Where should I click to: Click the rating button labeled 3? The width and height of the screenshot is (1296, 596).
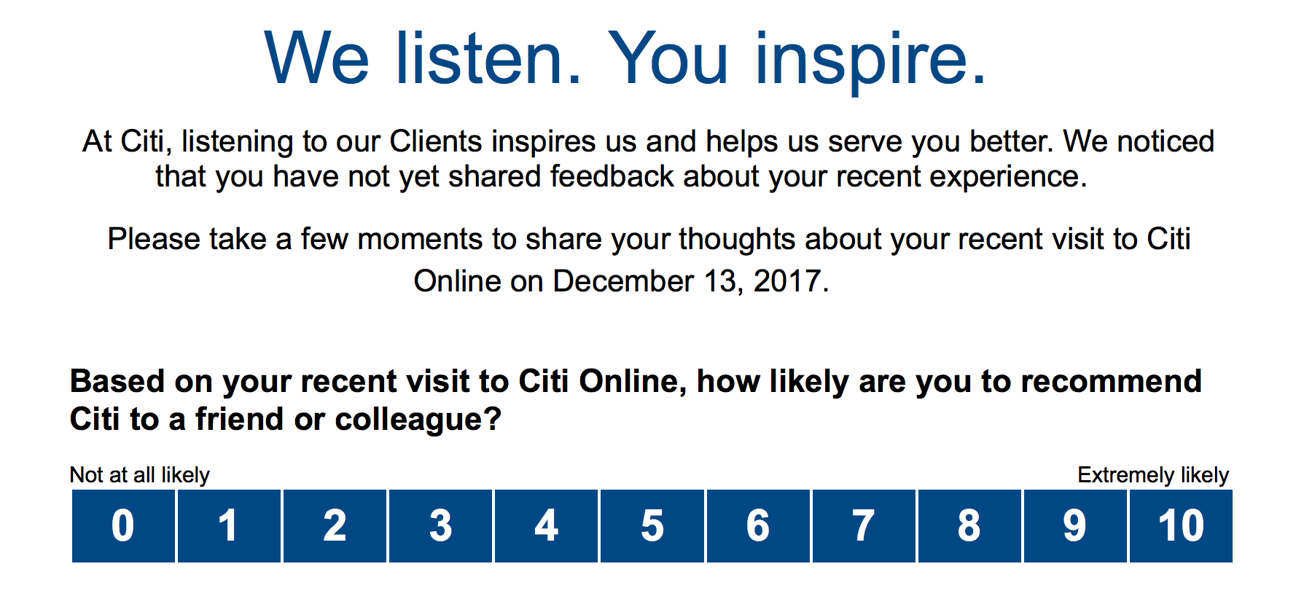click(440, 526)
